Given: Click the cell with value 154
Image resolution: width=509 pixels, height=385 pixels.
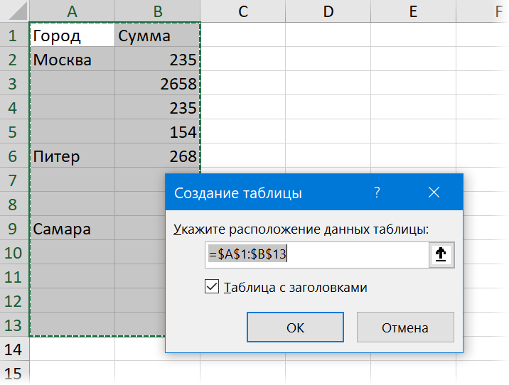Looking at the screenshot, I should pyautogui.click(x=157, y=131).
